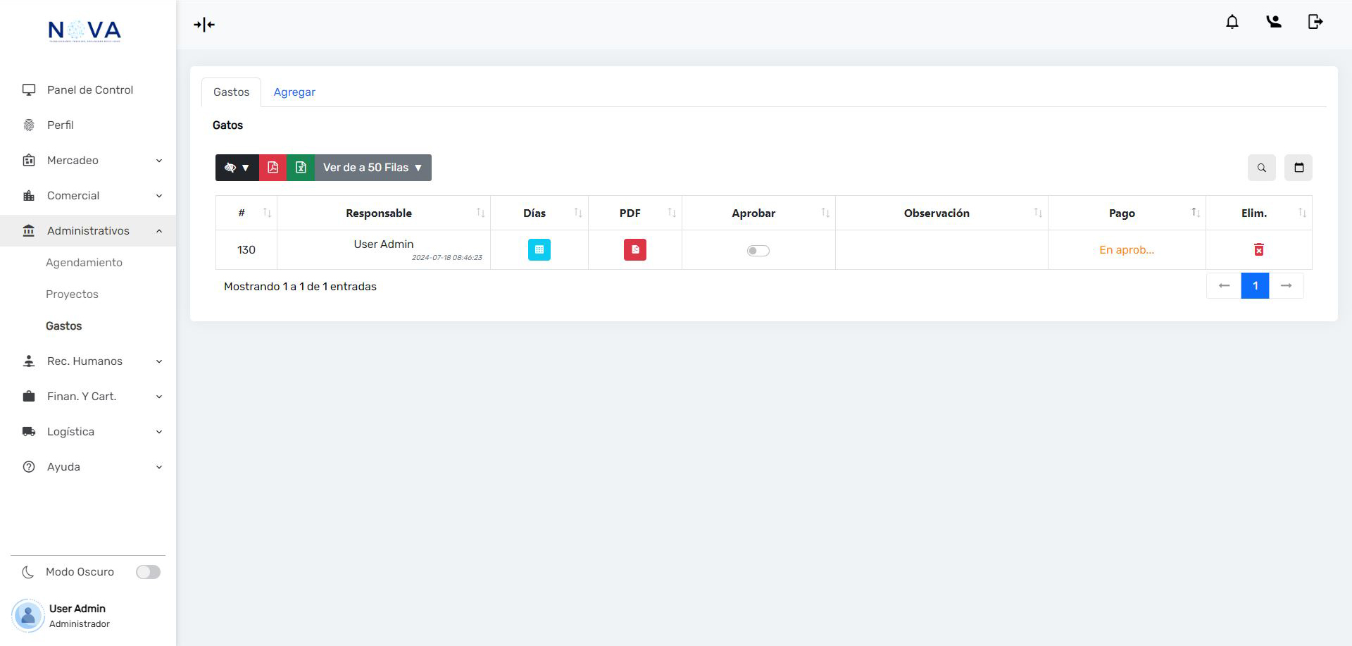Enable Modo Oscuro toggle
Screen dimensions: 1352x646
point(148,572)
